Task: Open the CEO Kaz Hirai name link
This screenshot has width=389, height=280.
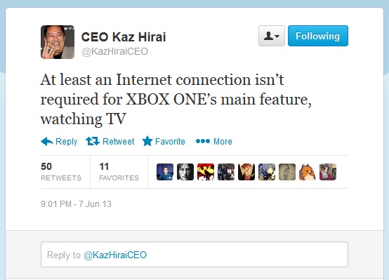Action: [x=124, y=37]
